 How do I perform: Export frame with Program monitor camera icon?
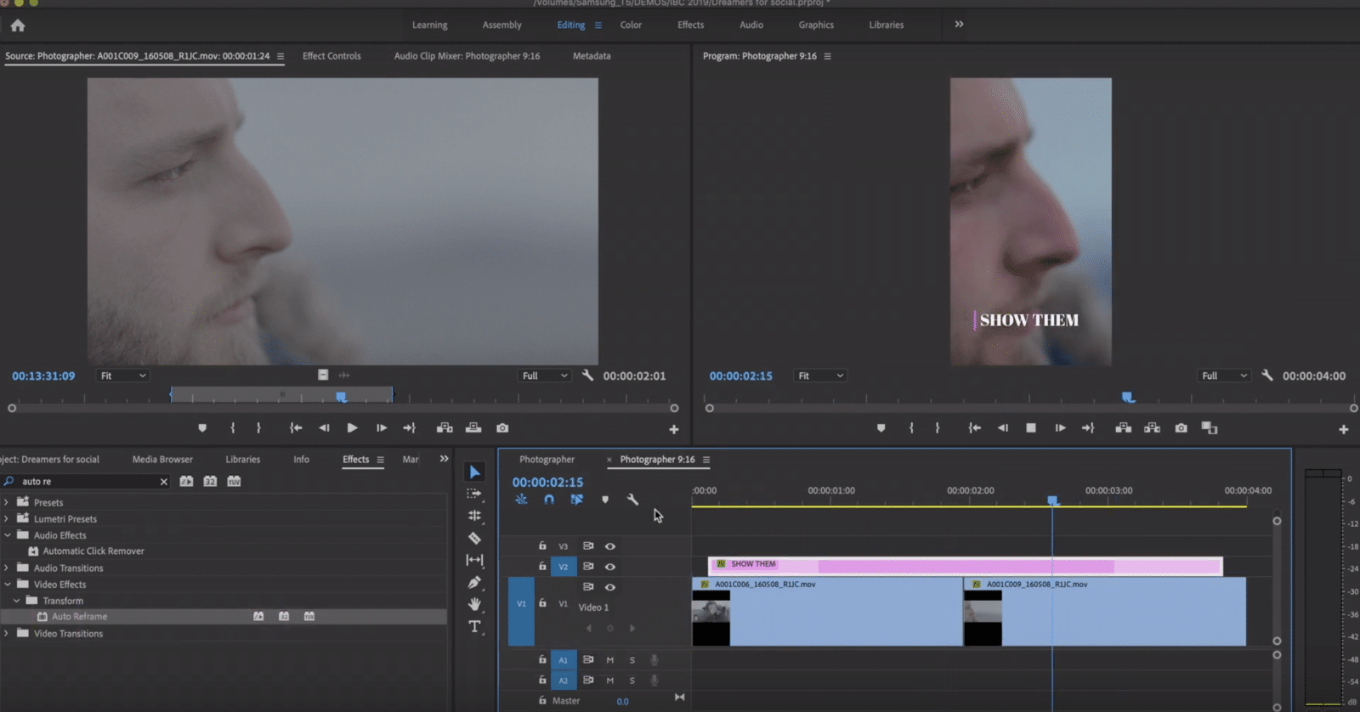click(1181, 428)
